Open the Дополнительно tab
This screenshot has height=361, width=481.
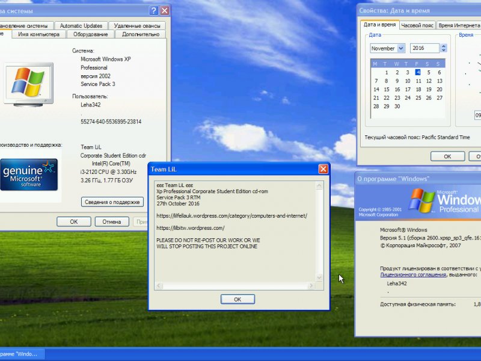pyautogui.click(x=141, y=34)
